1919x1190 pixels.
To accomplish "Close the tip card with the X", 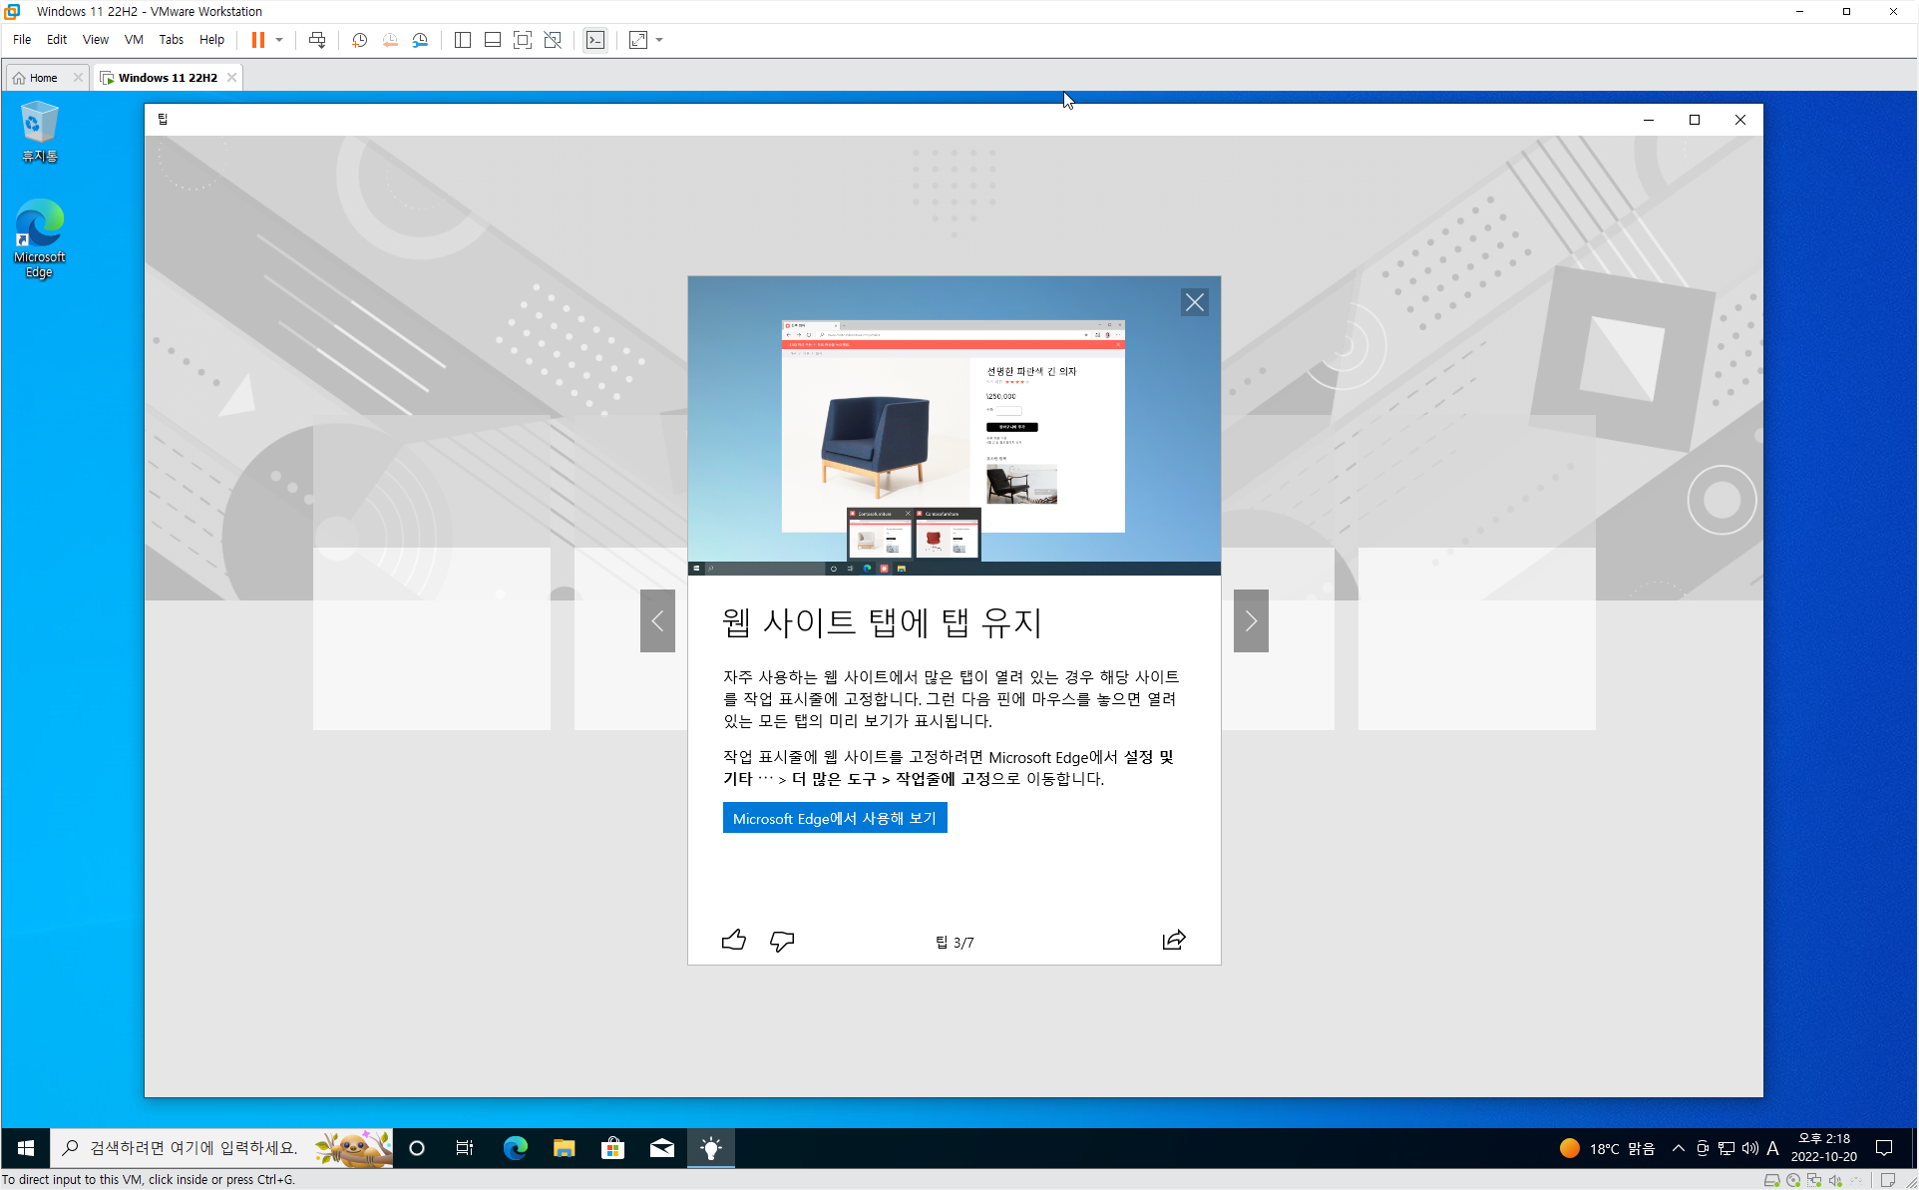I will coord(1195,302).
